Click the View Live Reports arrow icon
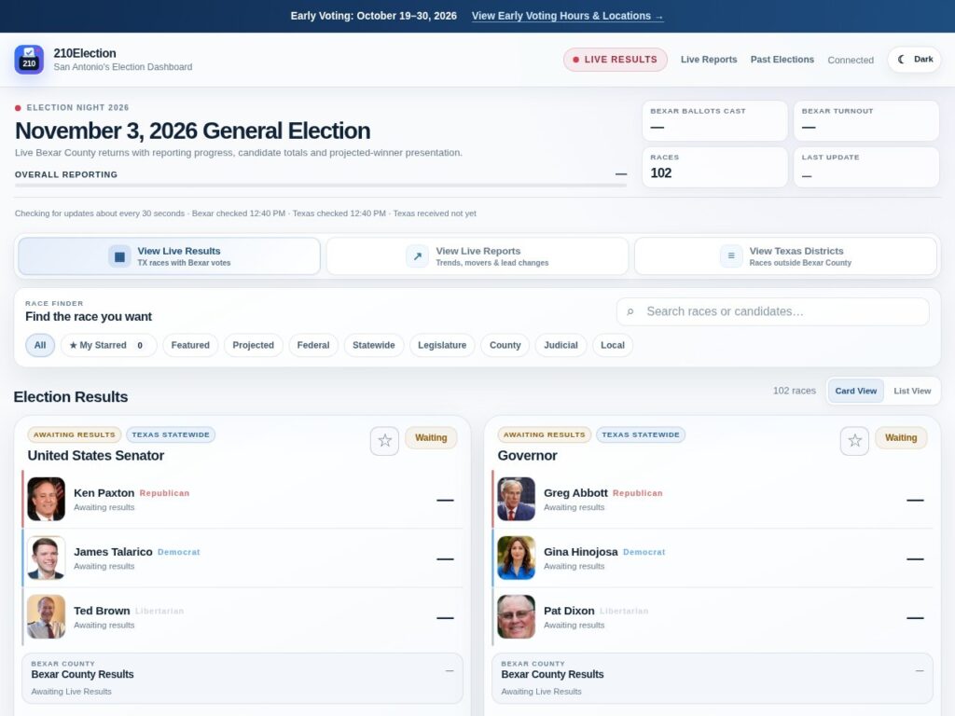This screenshot has height=716, width=955. [417, 256]
